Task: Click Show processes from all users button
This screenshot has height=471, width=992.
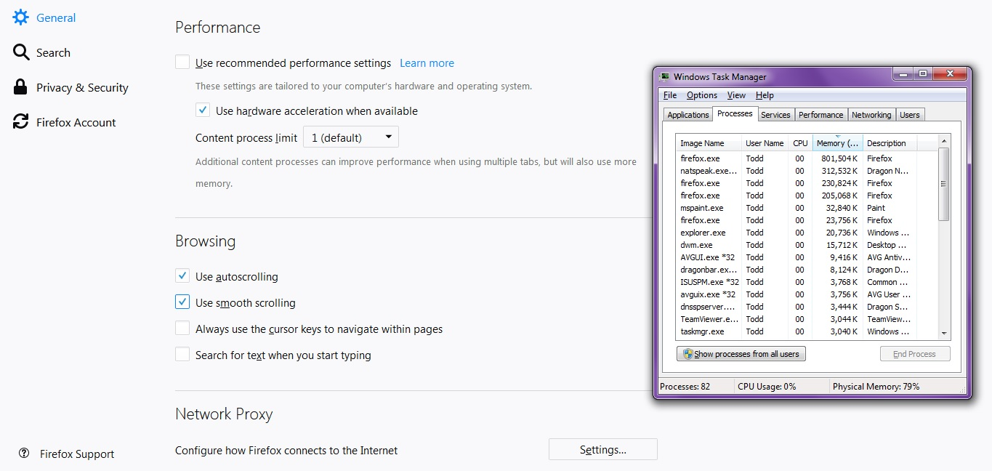Action: 741,354
